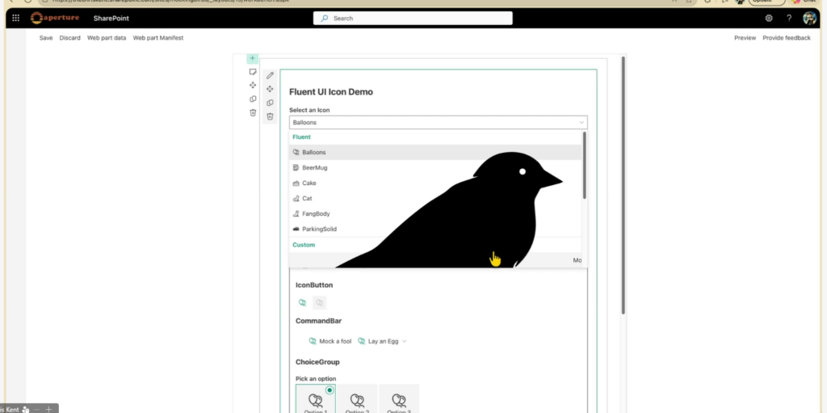Click the Preview button

coord(745,38)
